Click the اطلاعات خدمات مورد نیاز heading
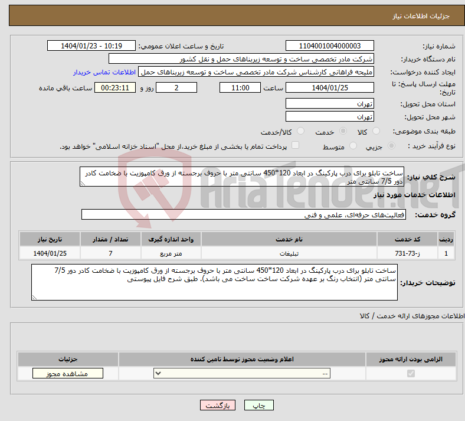This screenshot has width=465, height=421. [414, 195]
